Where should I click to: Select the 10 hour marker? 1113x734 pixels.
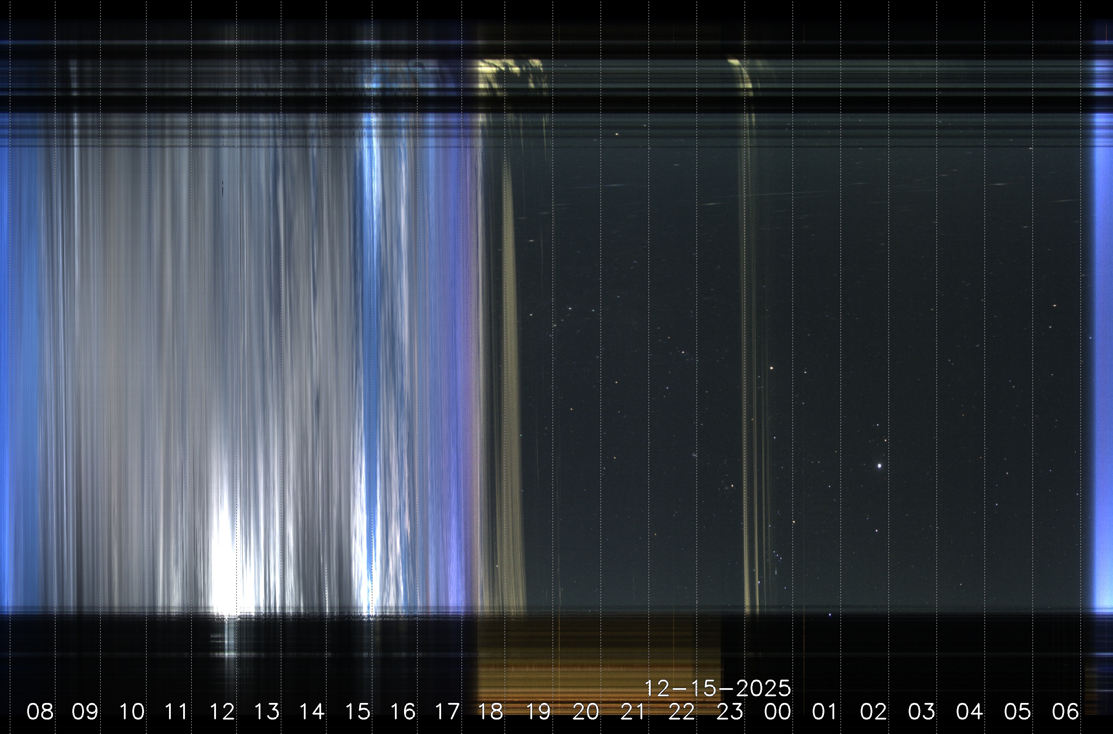[x=132, y=712]
